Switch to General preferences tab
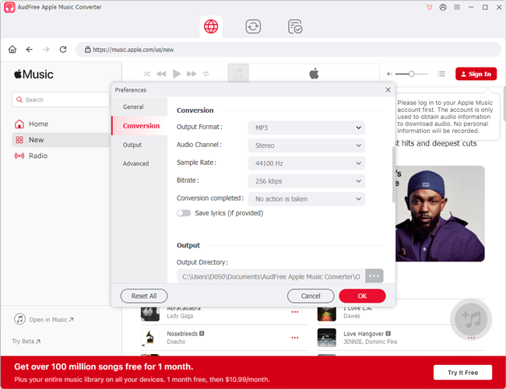506x389 pixels. (x=139, y=107)
